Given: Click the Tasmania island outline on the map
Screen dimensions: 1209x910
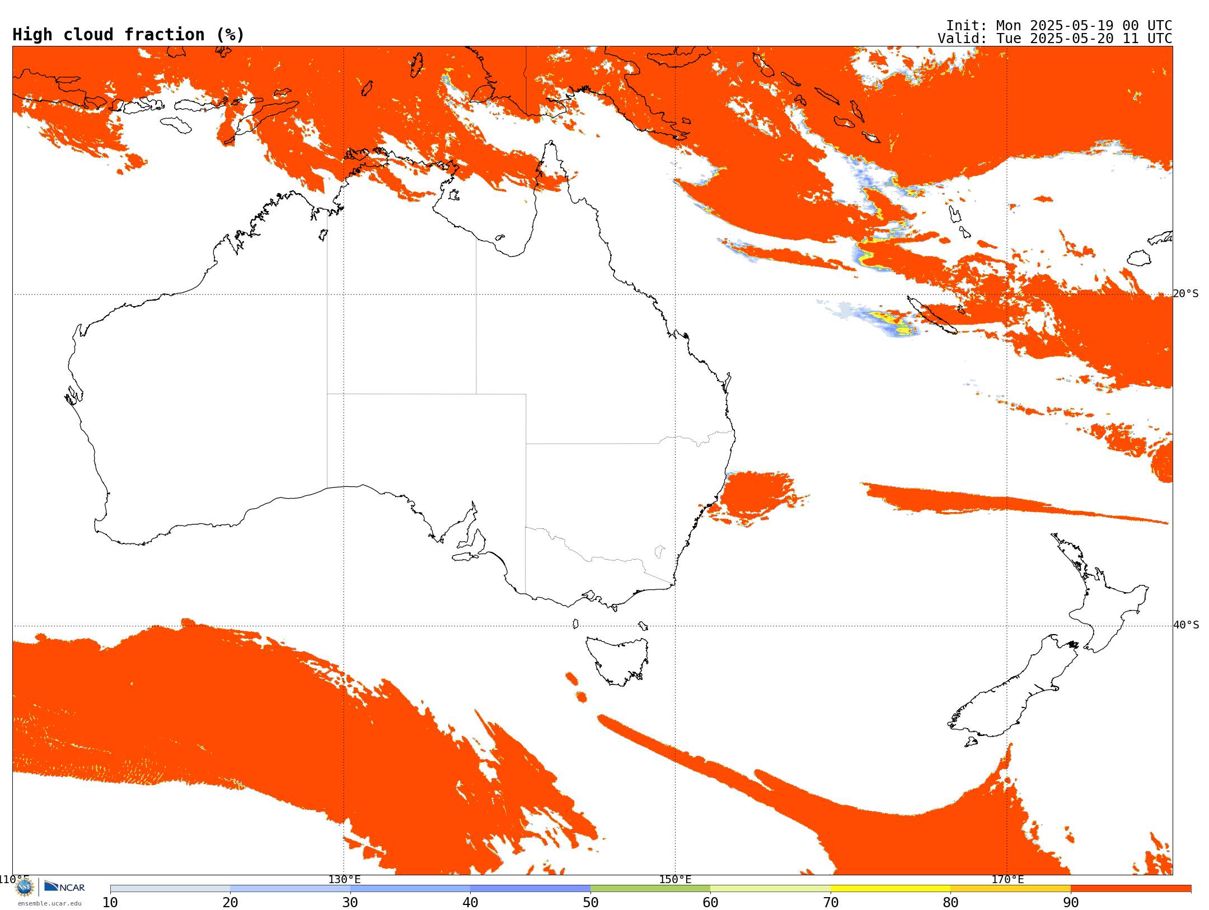Looking at the screenshot, I should point(617,660).
